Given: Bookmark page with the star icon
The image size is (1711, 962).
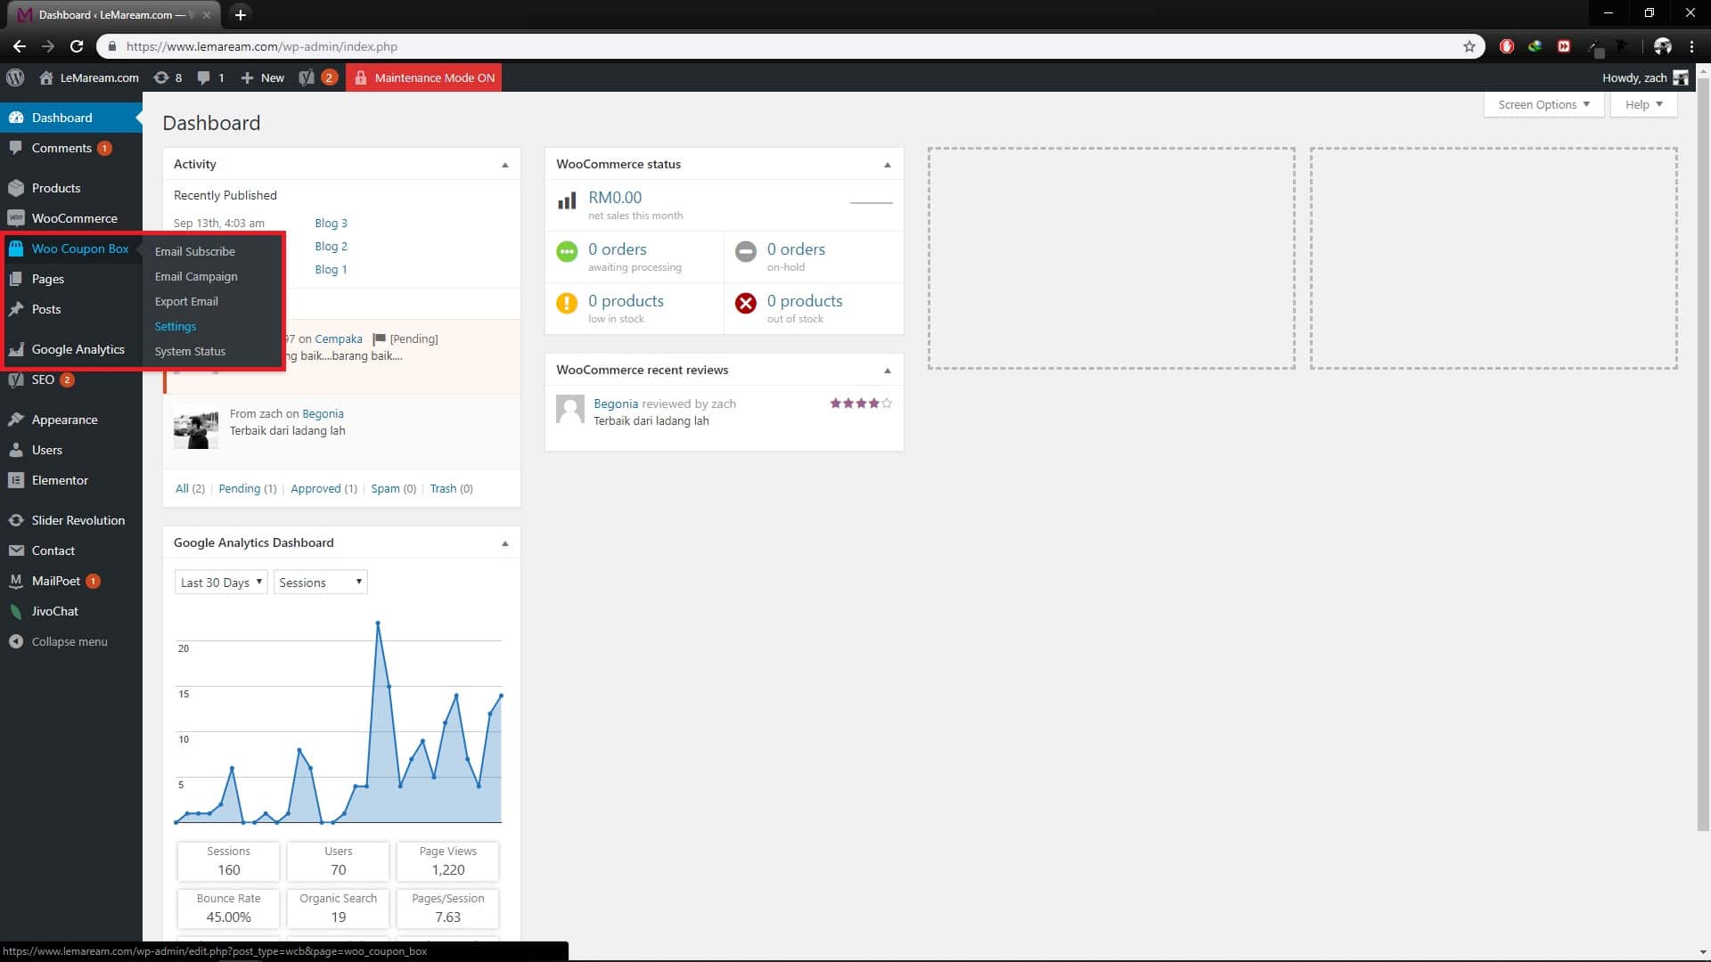Looking at the screenshot, I should [x=1469, y=46].
